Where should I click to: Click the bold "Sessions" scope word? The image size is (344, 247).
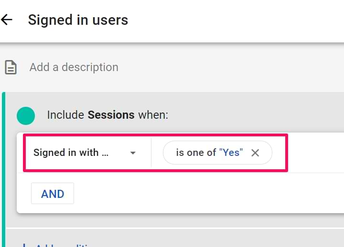click(x=111, y=115)
